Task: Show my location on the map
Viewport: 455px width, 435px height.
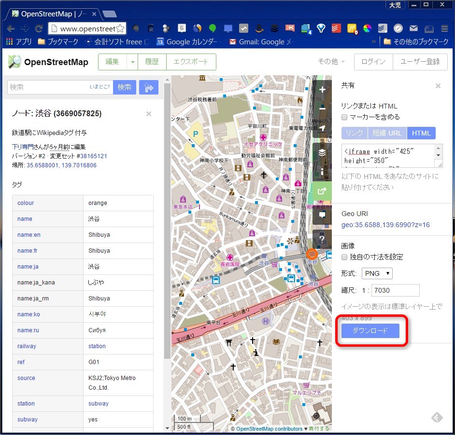Action: [x=322, y=128]
